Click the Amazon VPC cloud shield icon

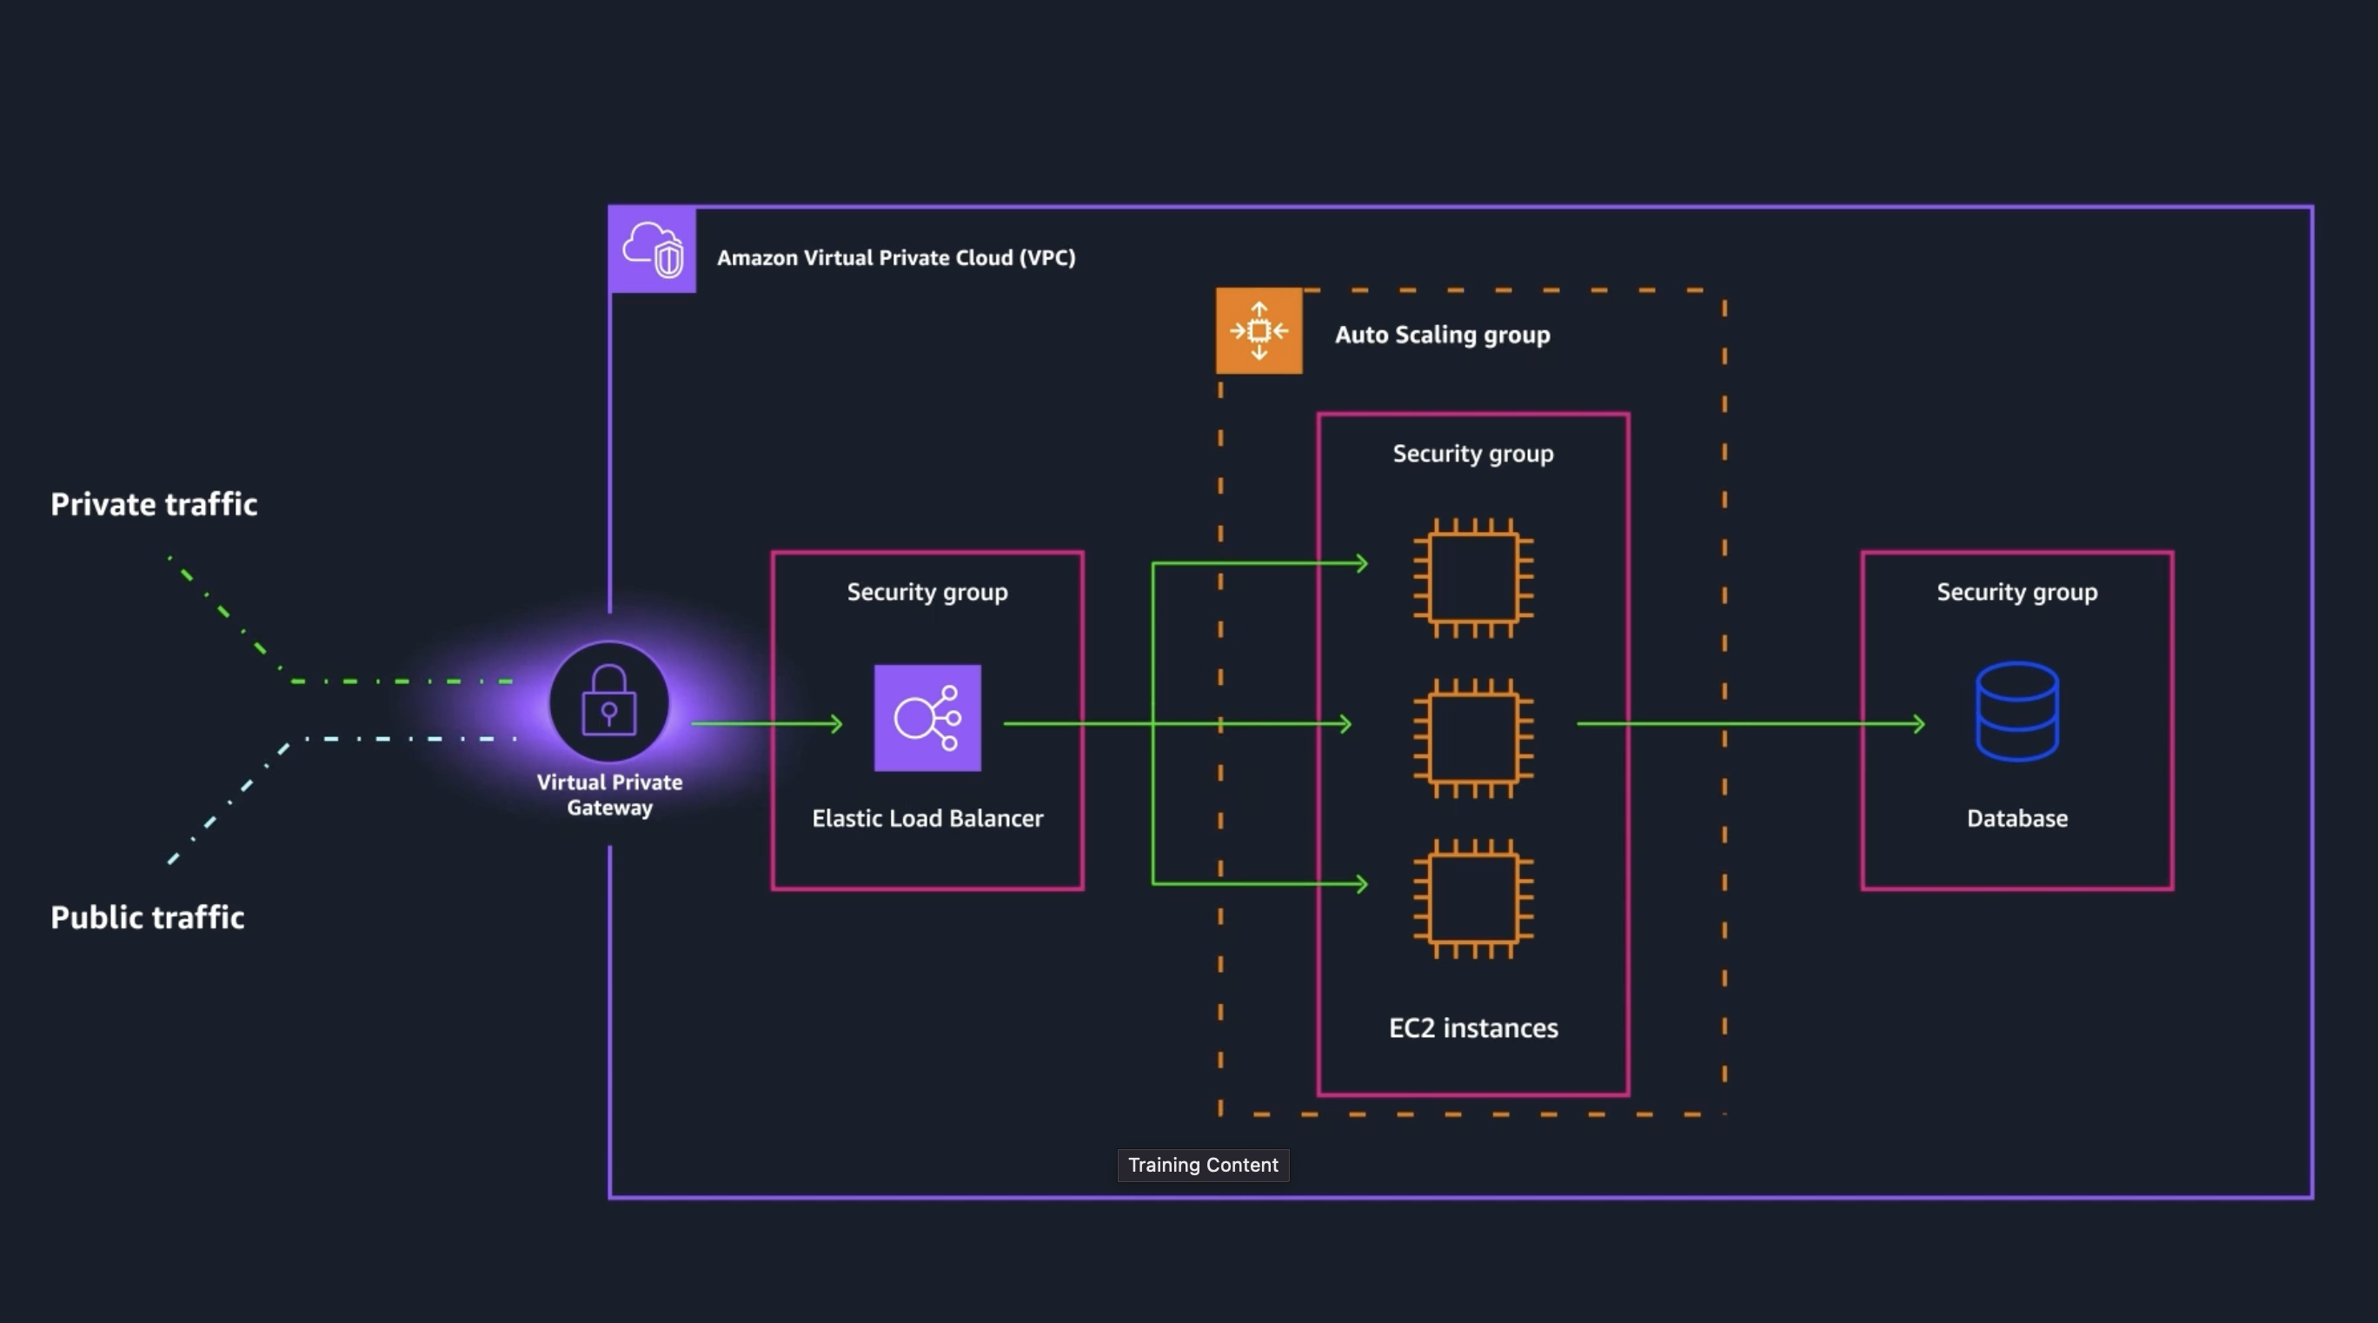coord(652,249)
